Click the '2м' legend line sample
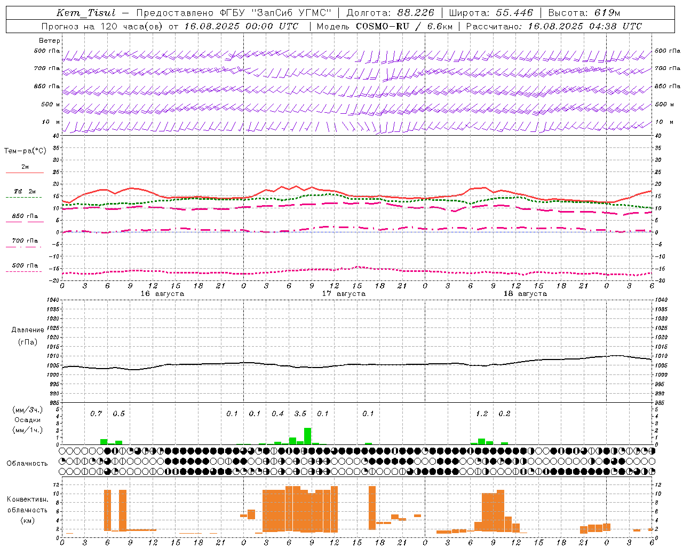 [x=25, y=173]
